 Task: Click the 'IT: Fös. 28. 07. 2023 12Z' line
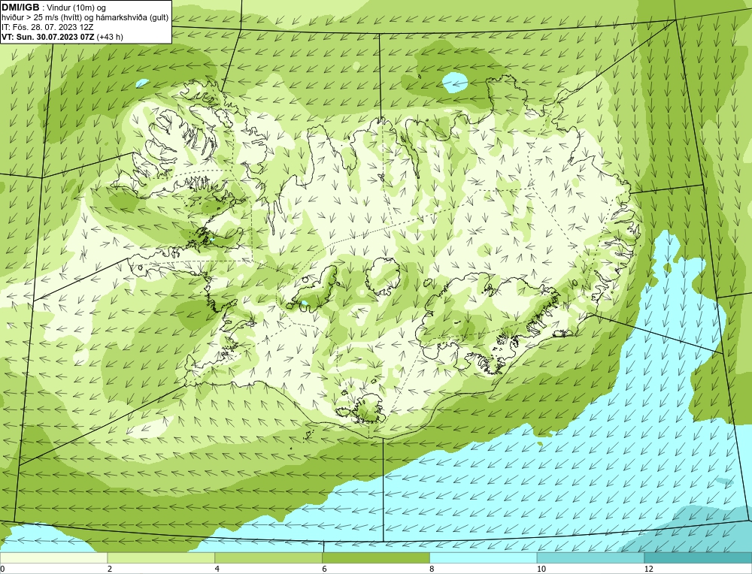(47, 27)
